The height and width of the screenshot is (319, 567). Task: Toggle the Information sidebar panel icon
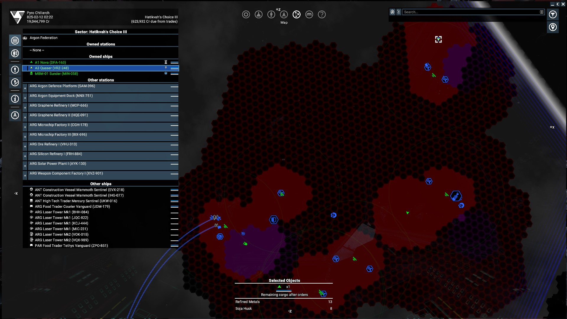(15, 99)
